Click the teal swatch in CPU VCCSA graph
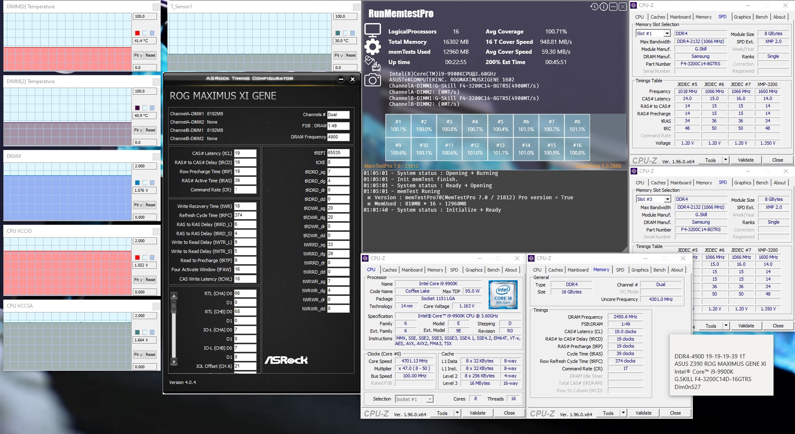 pos(137,332)
